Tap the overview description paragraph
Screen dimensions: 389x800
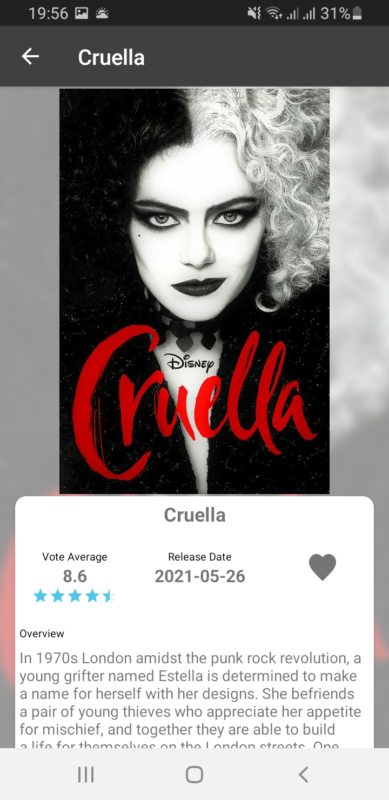click(191, 700)
